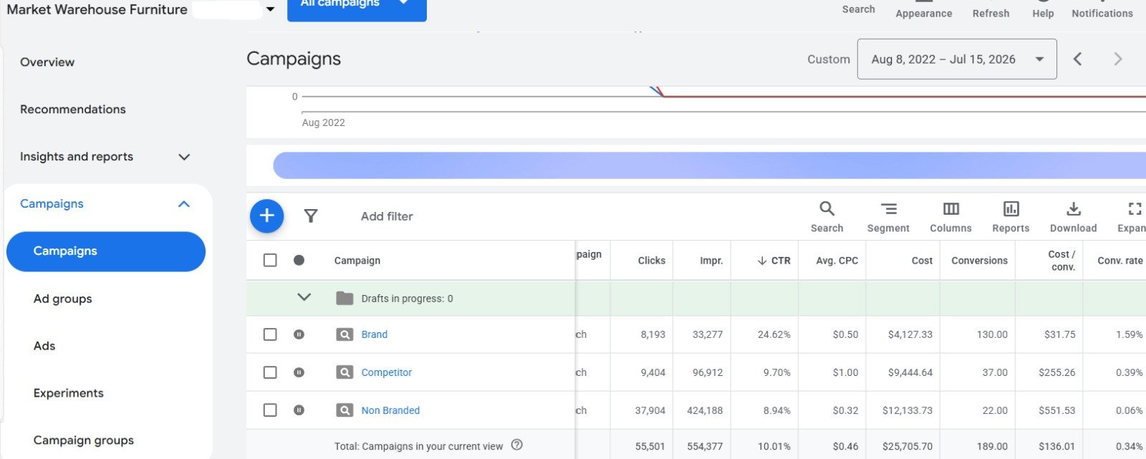1146x459 pixels.
Task: Open the date range dropdown
Action: coord(957,59)
